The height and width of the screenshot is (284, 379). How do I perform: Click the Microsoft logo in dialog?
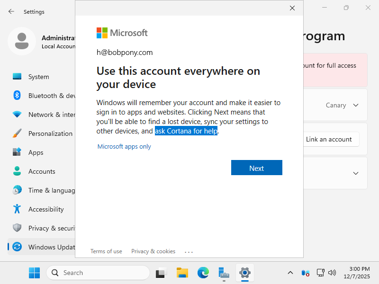pos(122,33)
